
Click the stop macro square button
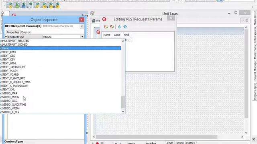pyautogui.click(x=102, y=143)
